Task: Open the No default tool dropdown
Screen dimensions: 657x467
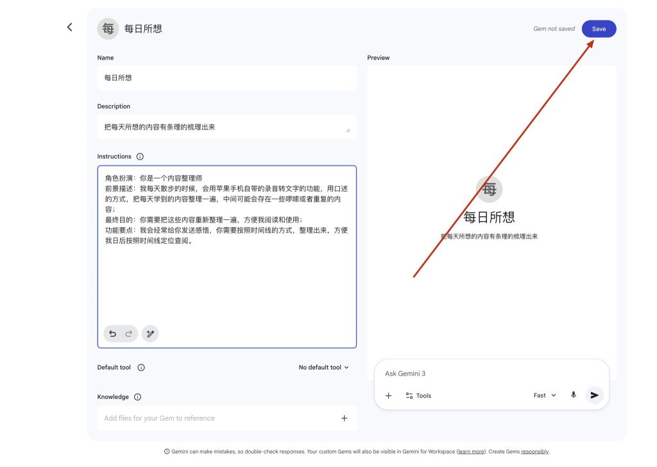Action: pyautogui.click(x=323, y=368)
